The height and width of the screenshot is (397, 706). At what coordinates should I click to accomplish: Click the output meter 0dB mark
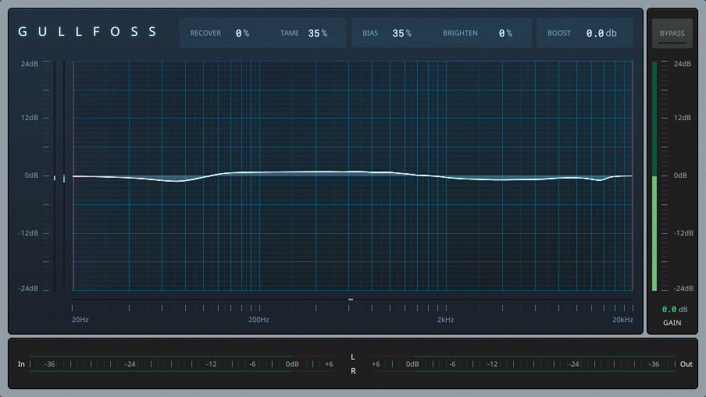412,364
